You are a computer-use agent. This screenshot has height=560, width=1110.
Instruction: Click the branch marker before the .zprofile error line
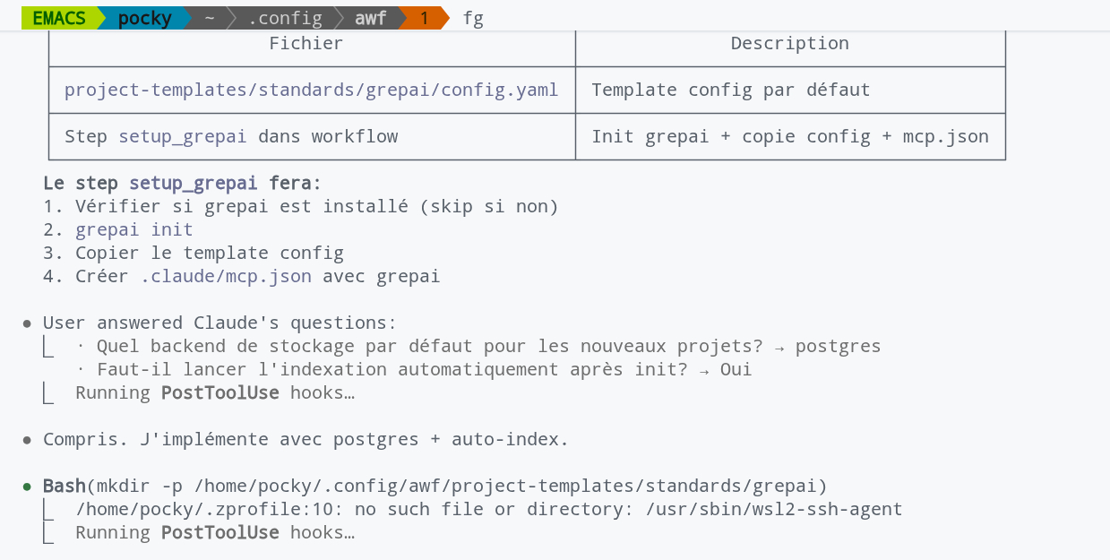49,510
